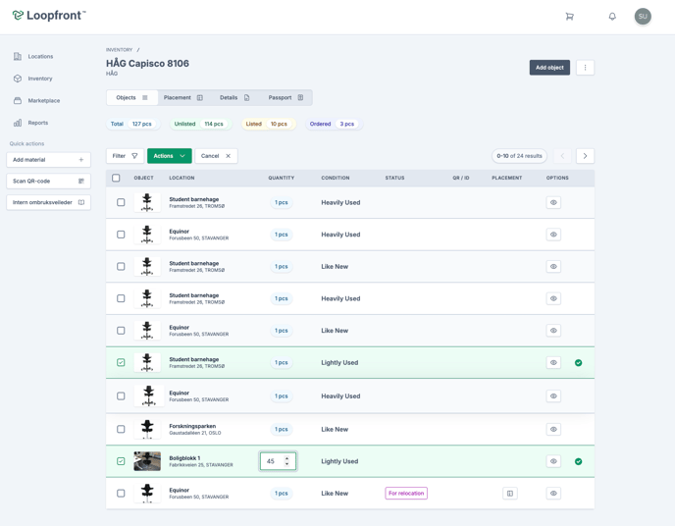Screen dimensions: 675x526
Task: Switch to the Passport tab
Action: (x=286, y=98)
